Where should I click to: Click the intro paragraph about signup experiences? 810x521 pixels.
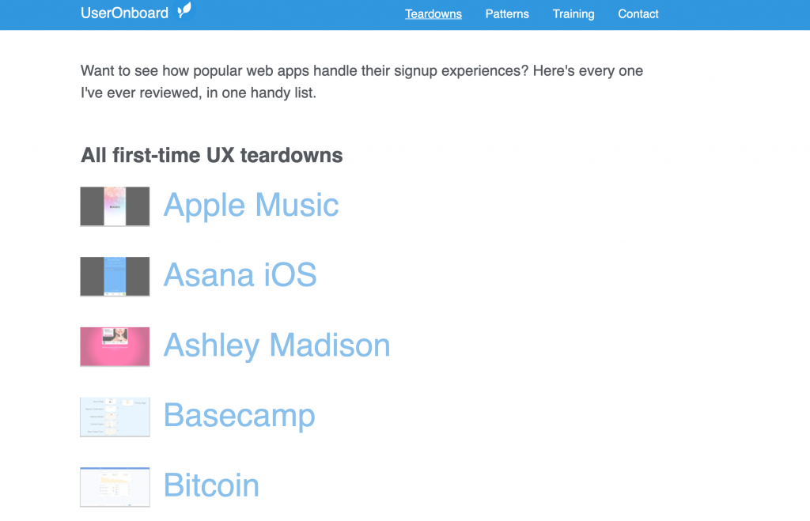(x=361, y=81)
